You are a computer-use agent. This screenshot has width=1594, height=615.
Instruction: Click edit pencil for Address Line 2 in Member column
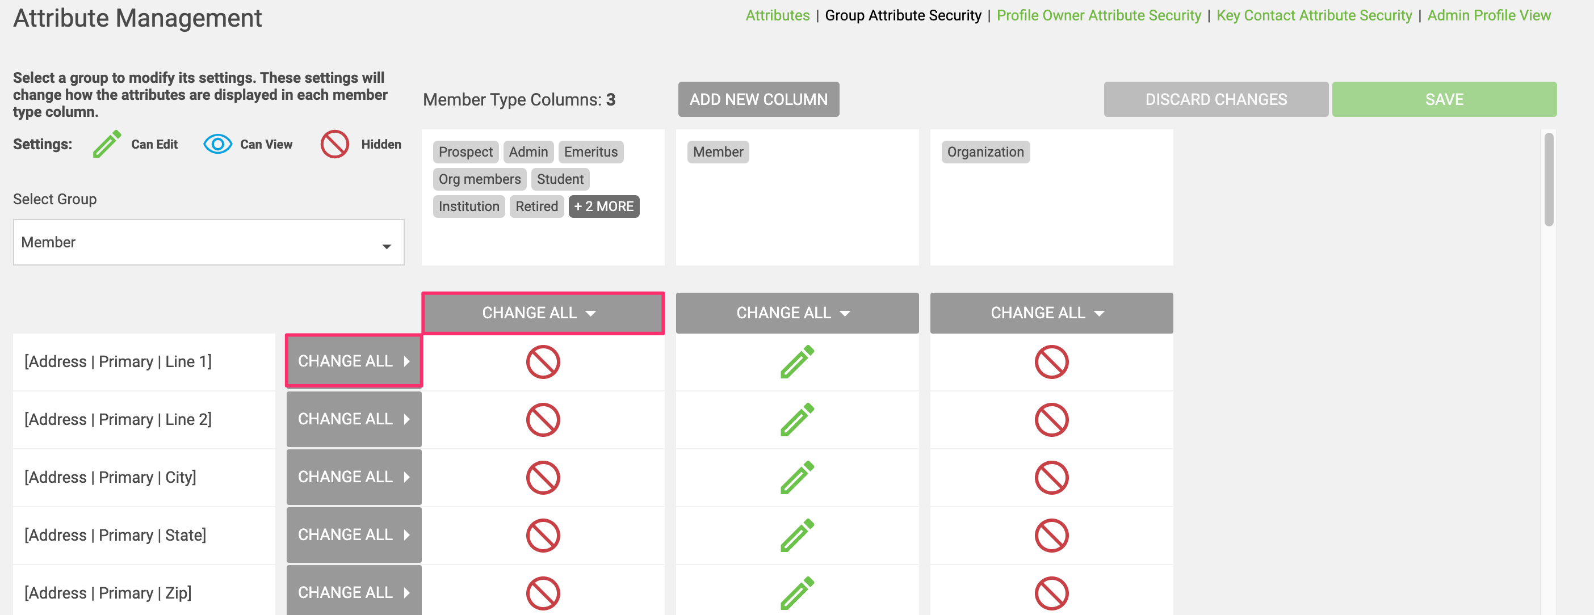tap(797, 420)
